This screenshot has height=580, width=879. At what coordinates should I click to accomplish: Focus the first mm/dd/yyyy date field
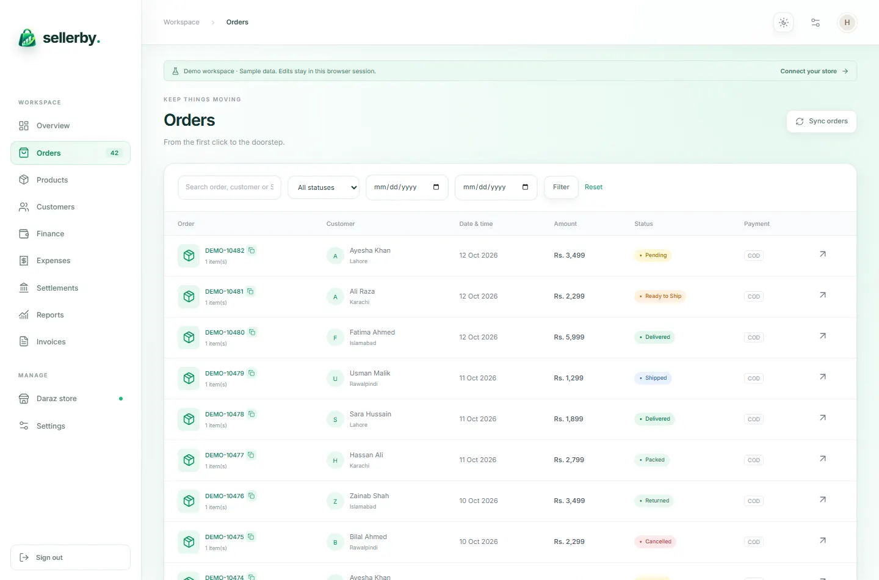pos(407,187)
